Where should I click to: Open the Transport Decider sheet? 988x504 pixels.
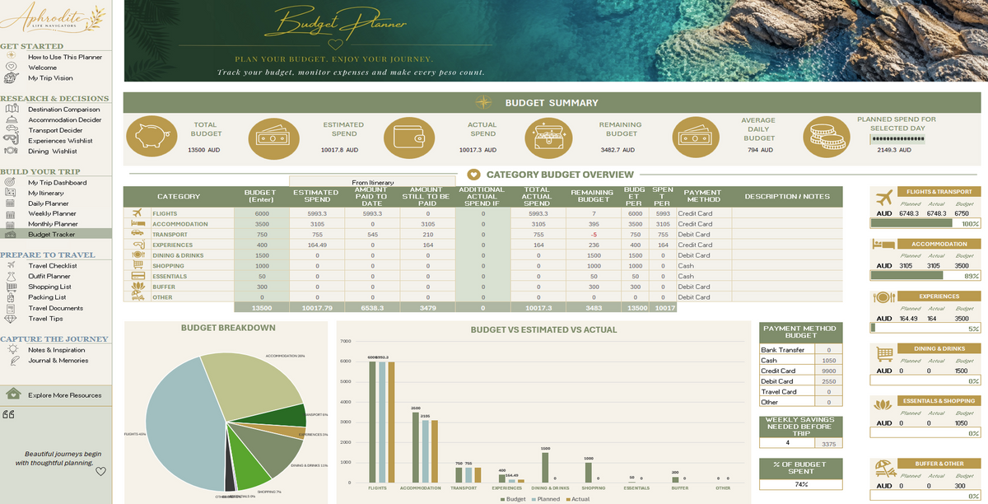coord(55,130)
